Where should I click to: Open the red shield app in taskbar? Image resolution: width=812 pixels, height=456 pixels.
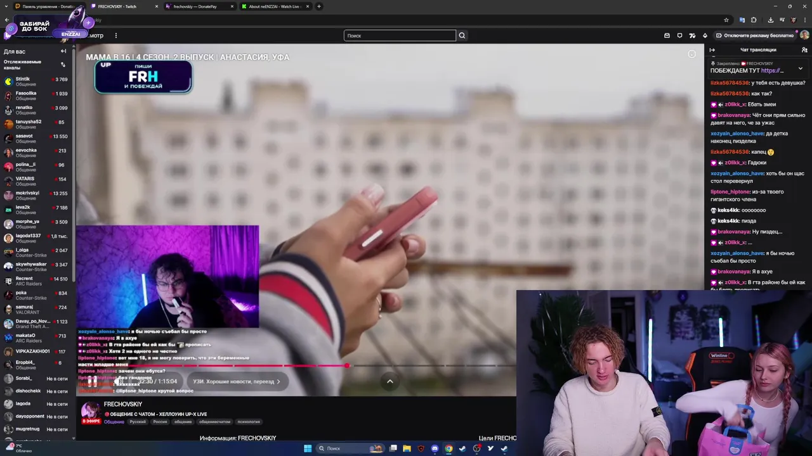click(421, 448)
